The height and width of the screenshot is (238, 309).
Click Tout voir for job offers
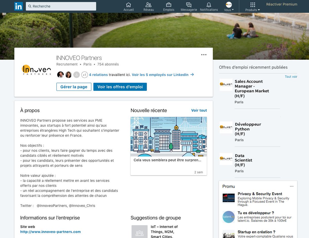(x=291, y=77)
